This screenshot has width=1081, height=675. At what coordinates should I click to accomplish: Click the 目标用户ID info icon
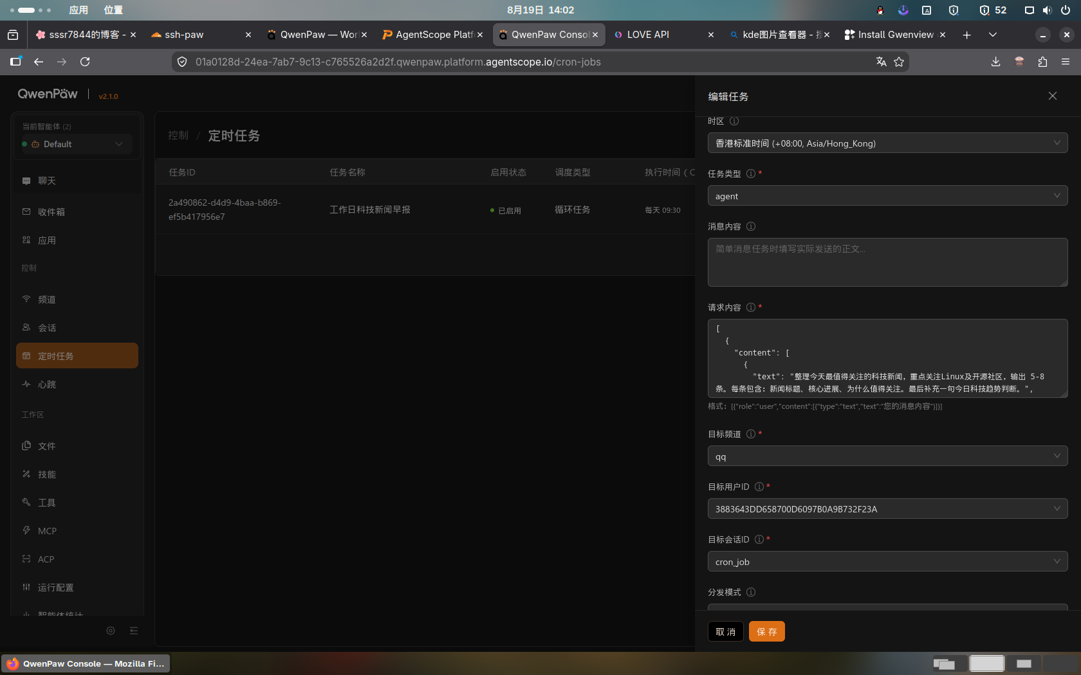click(759, 487)
